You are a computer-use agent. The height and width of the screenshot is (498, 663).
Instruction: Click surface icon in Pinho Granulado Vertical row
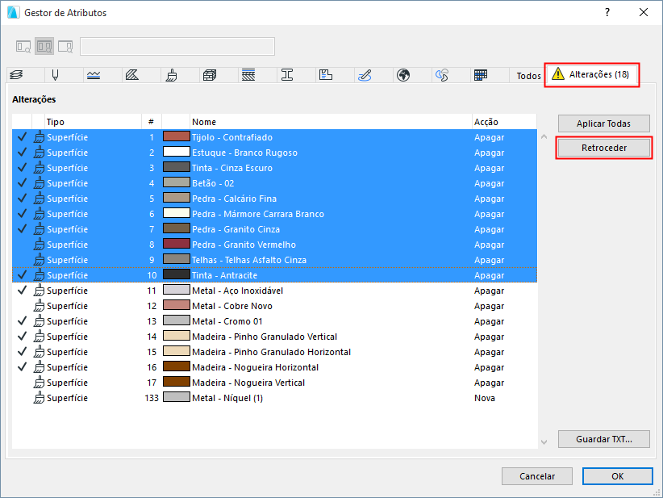click(x=39, y=337)
